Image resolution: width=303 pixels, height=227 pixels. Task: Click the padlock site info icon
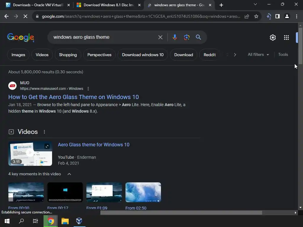(x=37, y=17)
